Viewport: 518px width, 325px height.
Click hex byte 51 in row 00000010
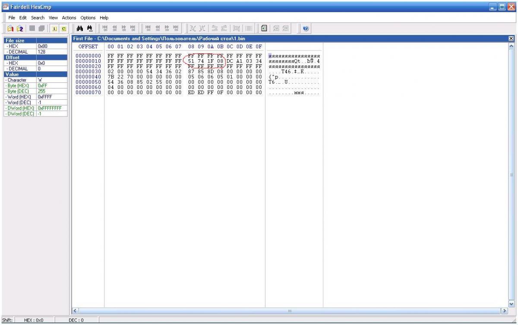(191, 61)
